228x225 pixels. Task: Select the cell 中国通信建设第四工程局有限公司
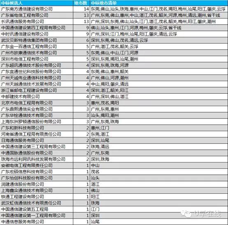tap(37, 28)
